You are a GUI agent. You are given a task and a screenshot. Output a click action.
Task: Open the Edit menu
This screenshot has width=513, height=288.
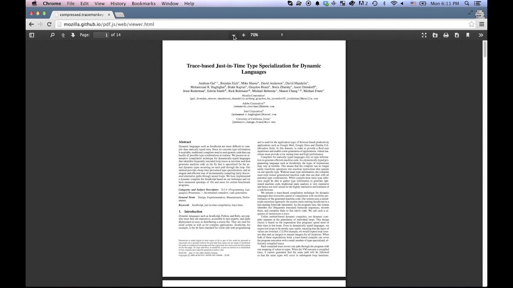(85, 4)
